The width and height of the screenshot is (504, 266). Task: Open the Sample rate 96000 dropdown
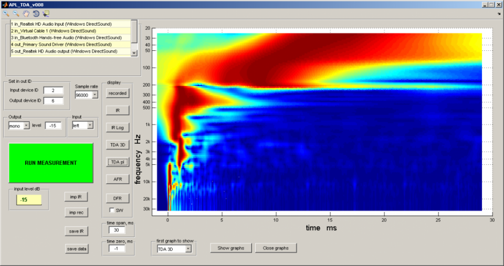click(x=95, y=95)
